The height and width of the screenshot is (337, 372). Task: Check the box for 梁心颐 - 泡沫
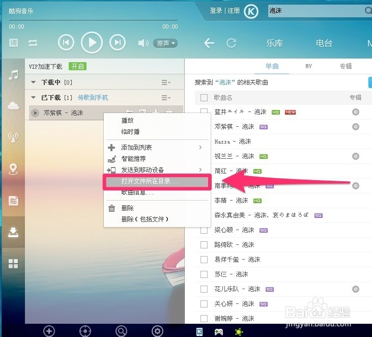204,230
